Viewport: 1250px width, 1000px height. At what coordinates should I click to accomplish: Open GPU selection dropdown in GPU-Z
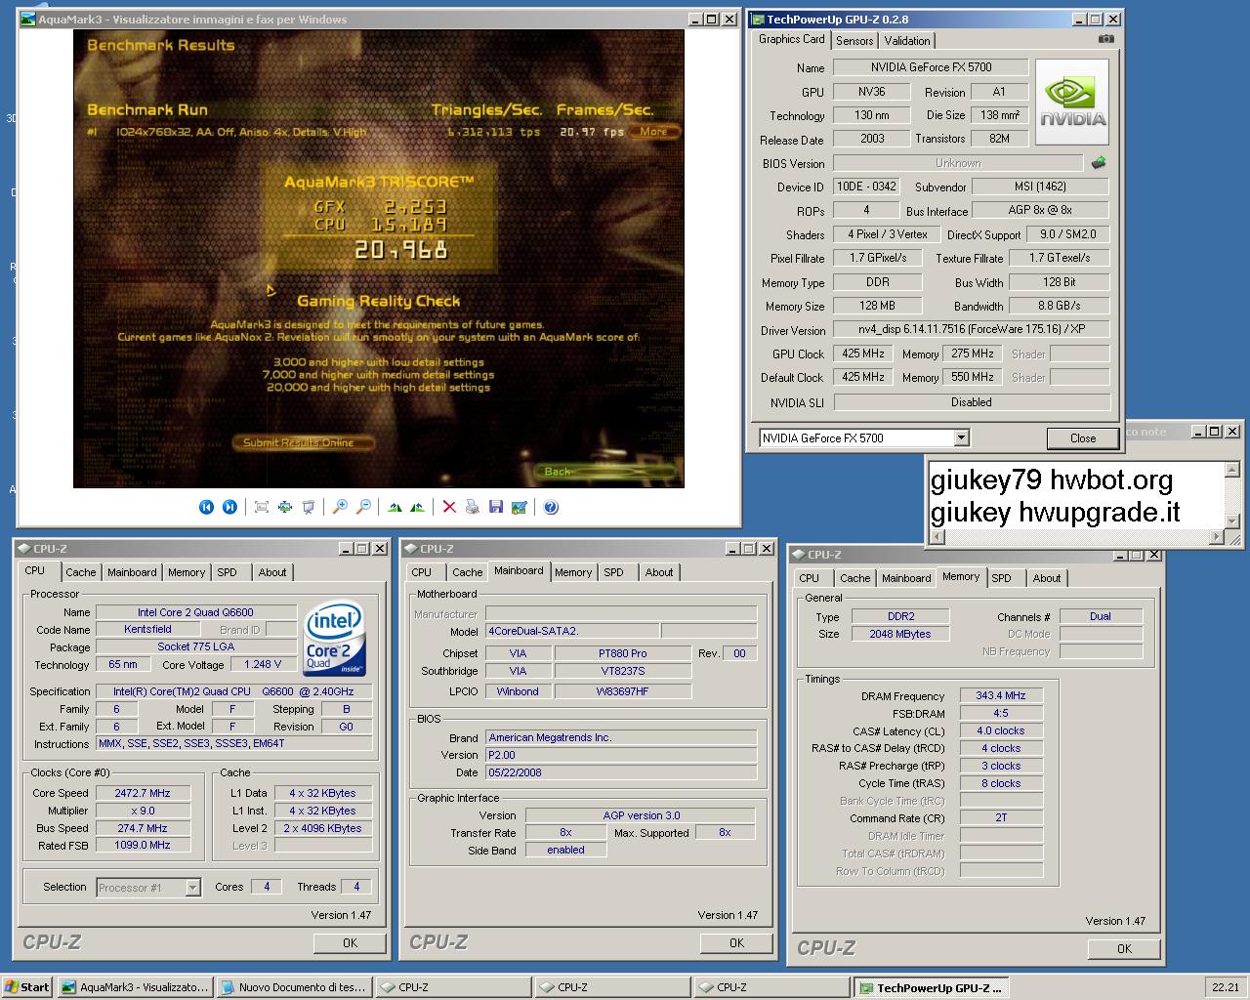pyautogui.click(x=962, y=437)
